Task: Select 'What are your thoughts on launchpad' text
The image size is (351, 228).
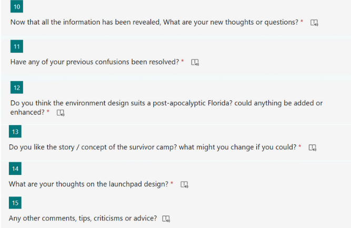Action: pos(88,184)
